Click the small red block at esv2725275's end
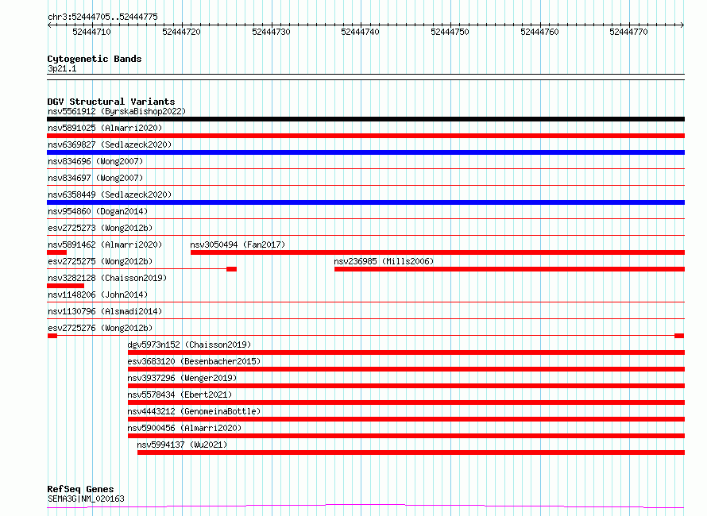This screenshot has width=707, height=516. pyautogui.click(x=231, y=269)
